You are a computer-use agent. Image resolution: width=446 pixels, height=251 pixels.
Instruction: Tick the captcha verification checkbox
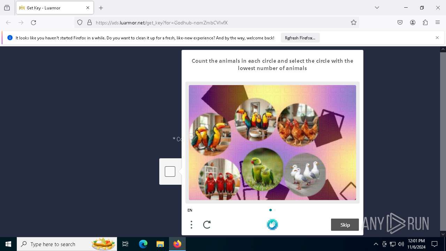(x=170, y=172)
